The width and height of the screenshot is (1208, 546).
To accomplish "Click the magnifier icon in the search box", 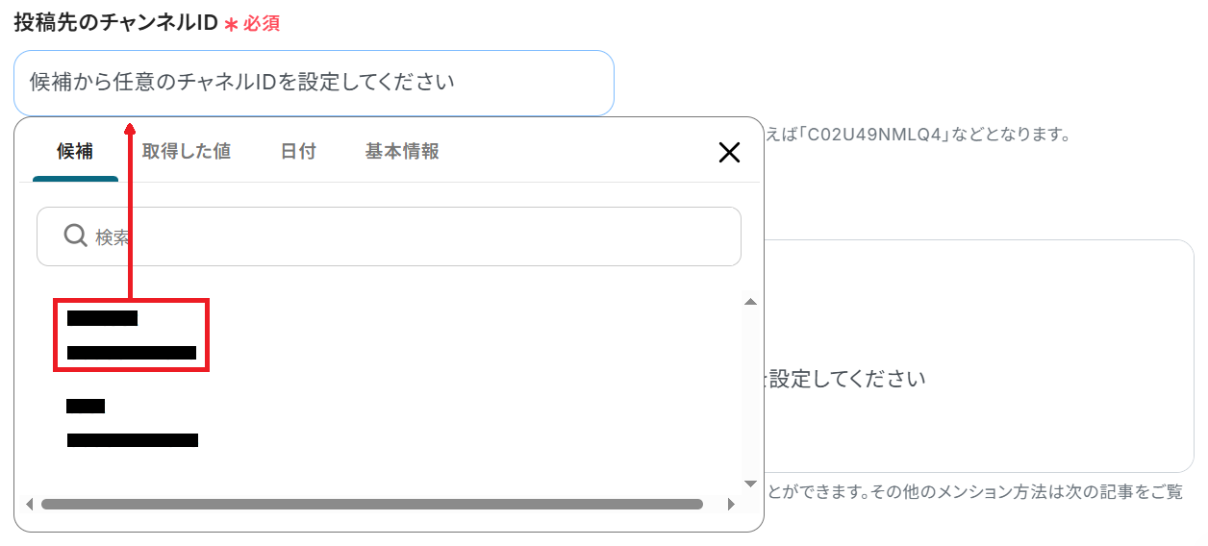I will pos(76,236).
